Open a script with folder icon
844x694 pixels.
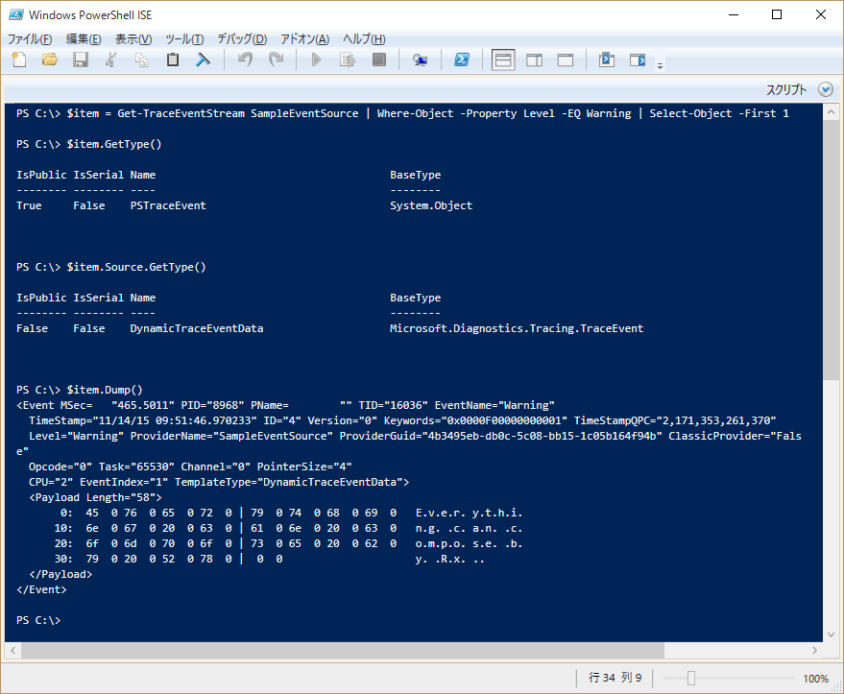(50, 60)
